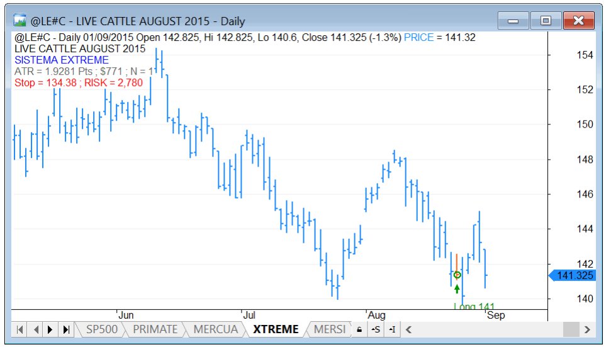Minimize the Live Cattle chart window
This screenshot has width=606, height=347.
(x=513, y=21)
